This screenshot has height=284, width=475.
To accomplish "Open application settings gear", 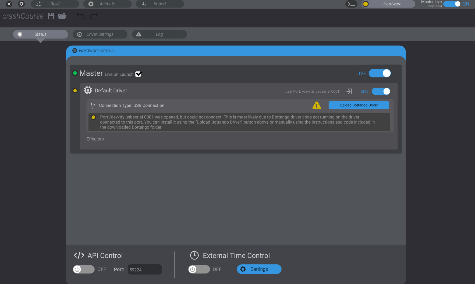I will click(22, 4).
